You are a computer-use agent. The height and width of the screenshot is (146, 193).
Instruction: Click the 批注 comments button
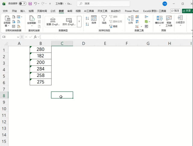(x=175, y=11)
